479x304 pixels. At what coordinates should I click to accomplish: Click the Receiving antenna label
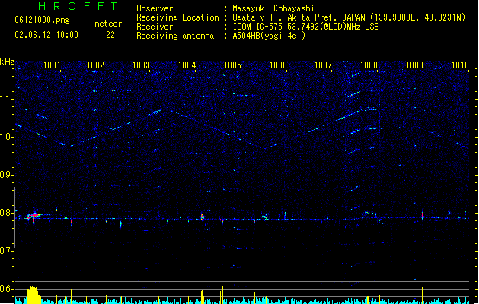pyautogui.click(x=175, y=36)
